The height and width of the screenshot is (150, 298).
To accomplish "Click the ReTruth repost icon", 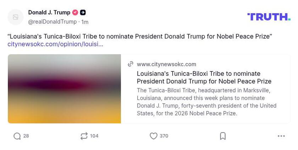I will coord(84,136).
